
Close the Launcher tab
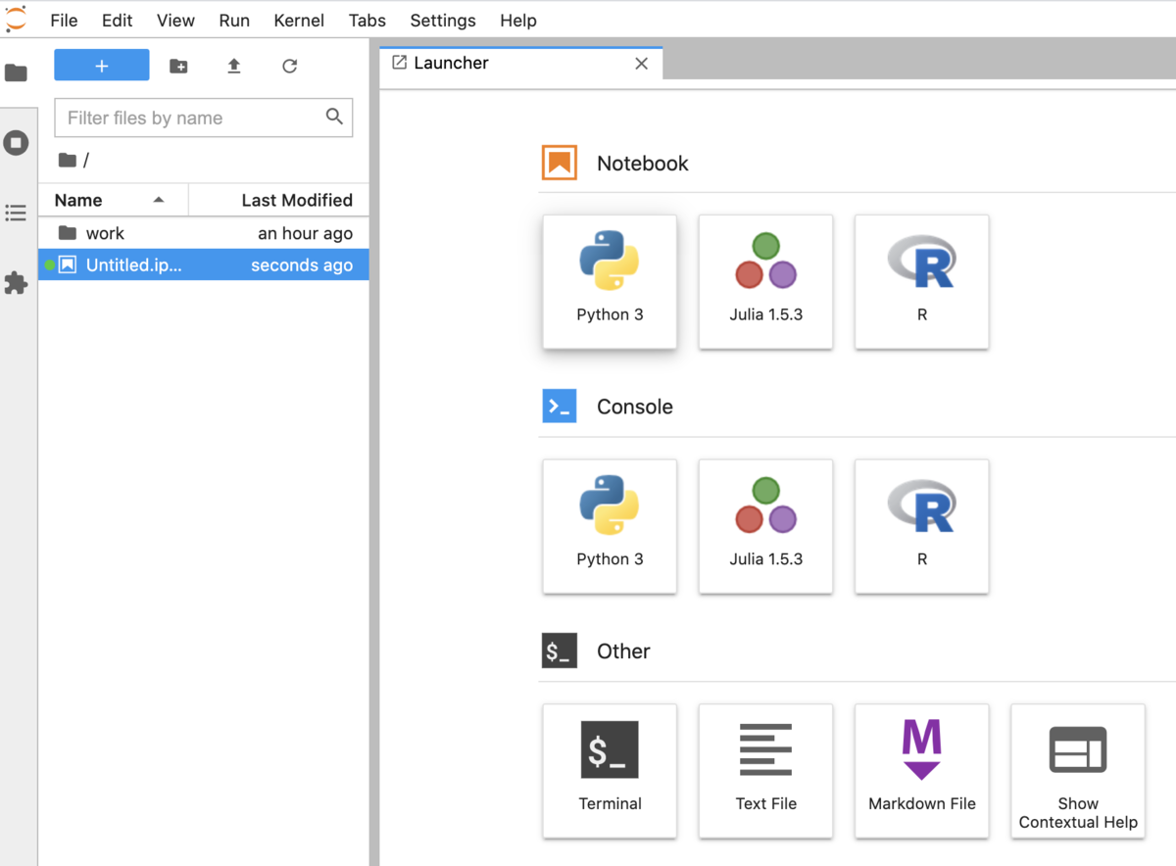click(x=642, y=64)
